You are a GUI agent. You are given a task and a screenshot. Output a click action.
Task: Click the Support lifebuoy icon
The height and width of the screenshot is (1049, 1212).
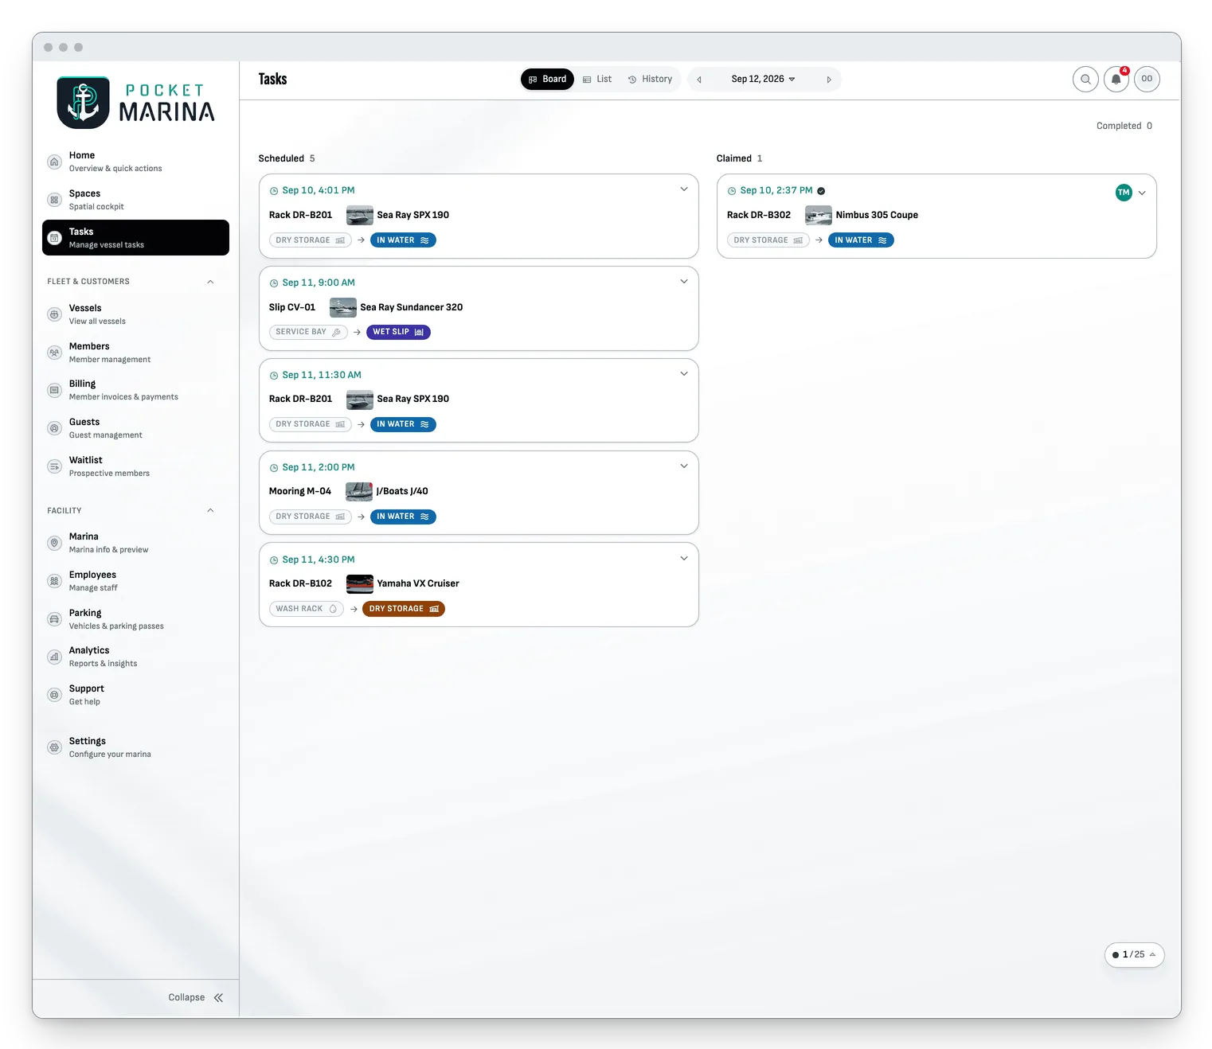[x=54, y=695]
